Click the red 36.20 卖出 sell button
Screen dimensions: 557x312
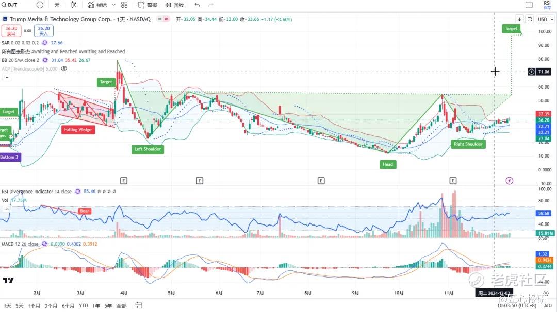coord(11,30)
